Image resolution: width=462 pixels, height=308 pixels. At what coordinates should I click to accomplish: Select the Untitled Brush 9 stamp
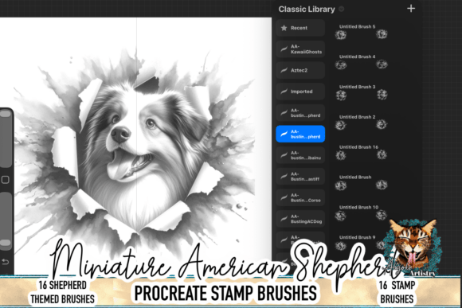point(362,243)
